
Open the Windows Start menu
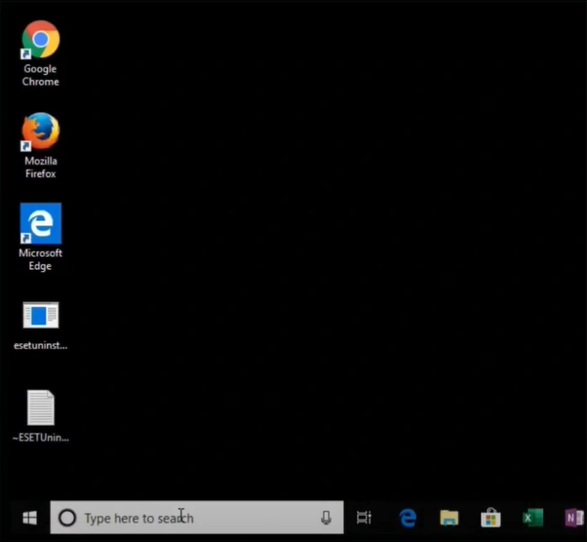tap(29, 518)
